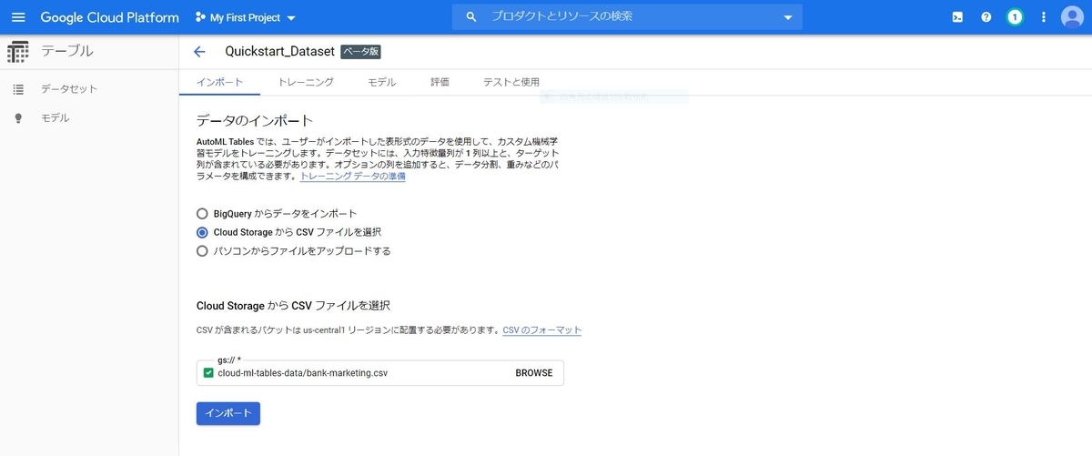Viewport: 1092px width, 456px height.
Task: Open the sidebar モデル item
Action: point(56,118)
